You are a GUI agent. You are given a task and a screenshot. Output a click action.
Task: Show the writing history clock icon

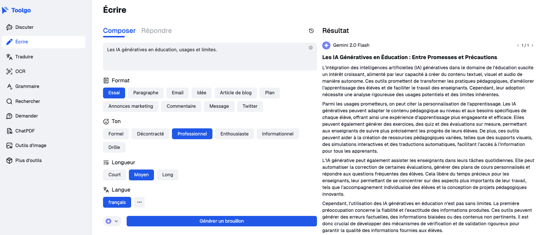tap(311, 31)
